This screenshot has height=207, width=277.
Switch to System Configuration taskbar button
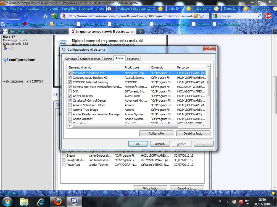(74, 202)
